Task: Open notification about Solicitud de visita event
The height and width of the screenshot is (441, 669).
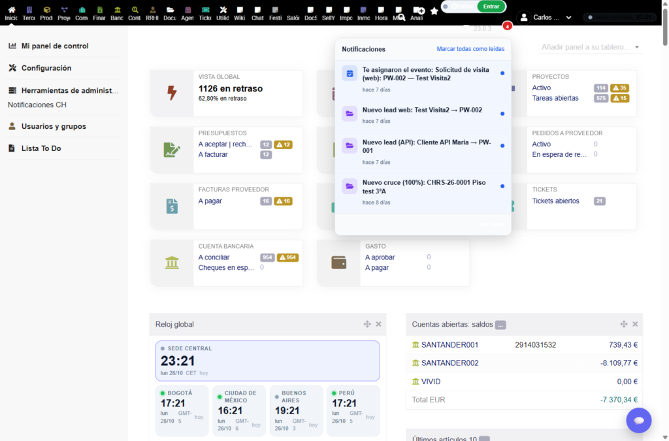Action: (423, 80)
